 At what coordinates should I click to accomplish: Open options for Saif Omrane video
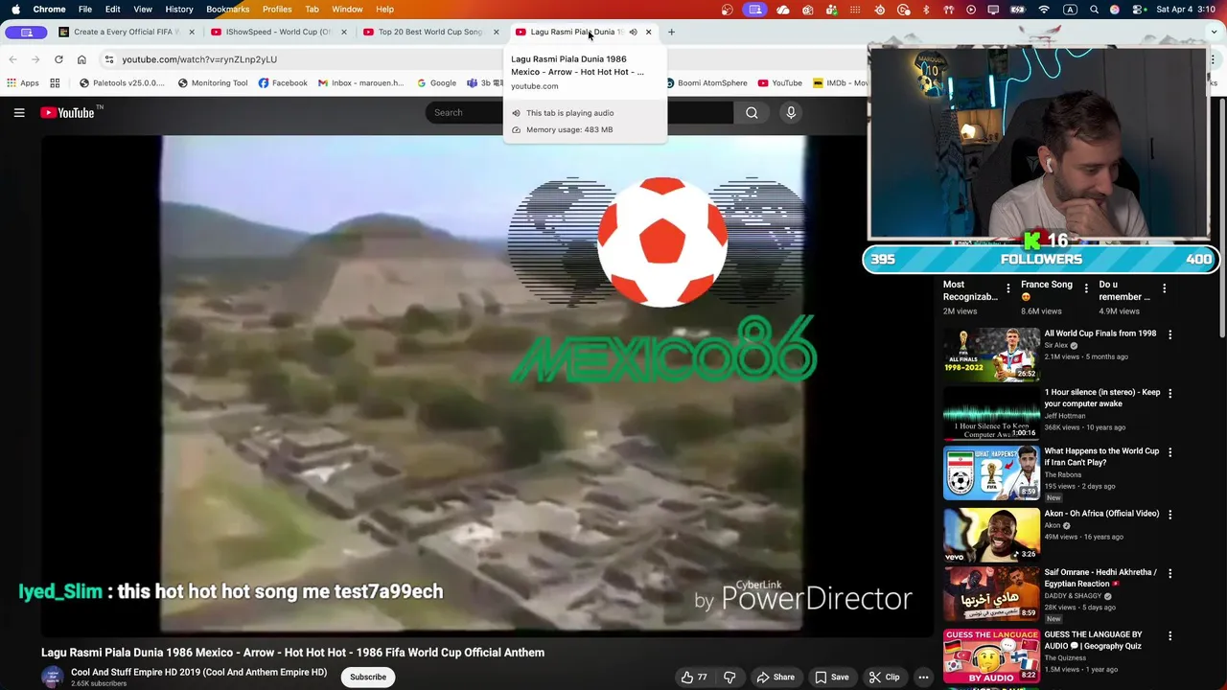click(1169, 573)
